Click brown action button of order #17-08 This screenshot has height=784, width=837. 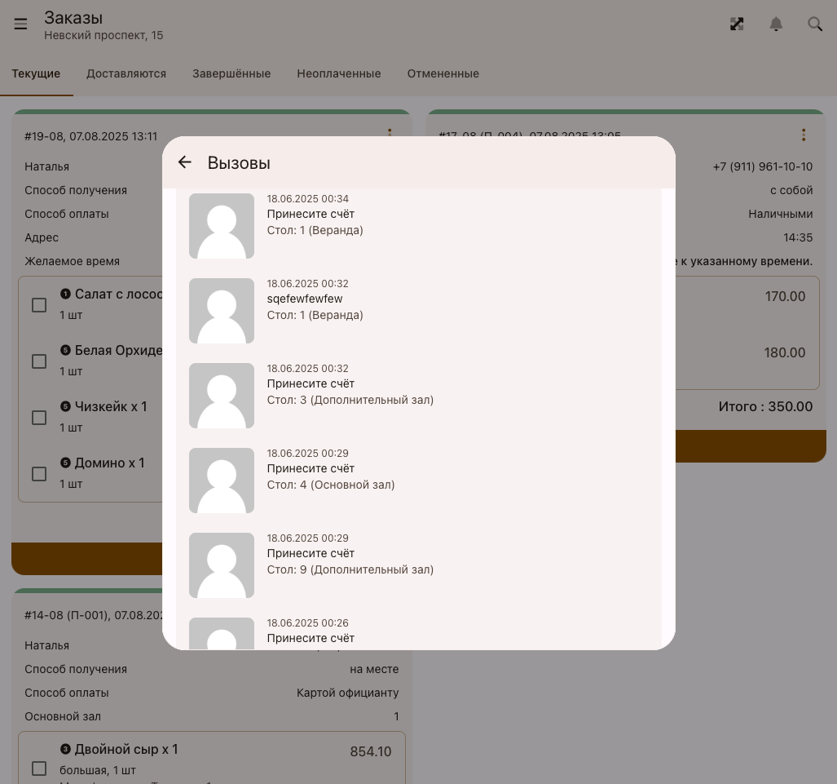(x=751, y=445)
